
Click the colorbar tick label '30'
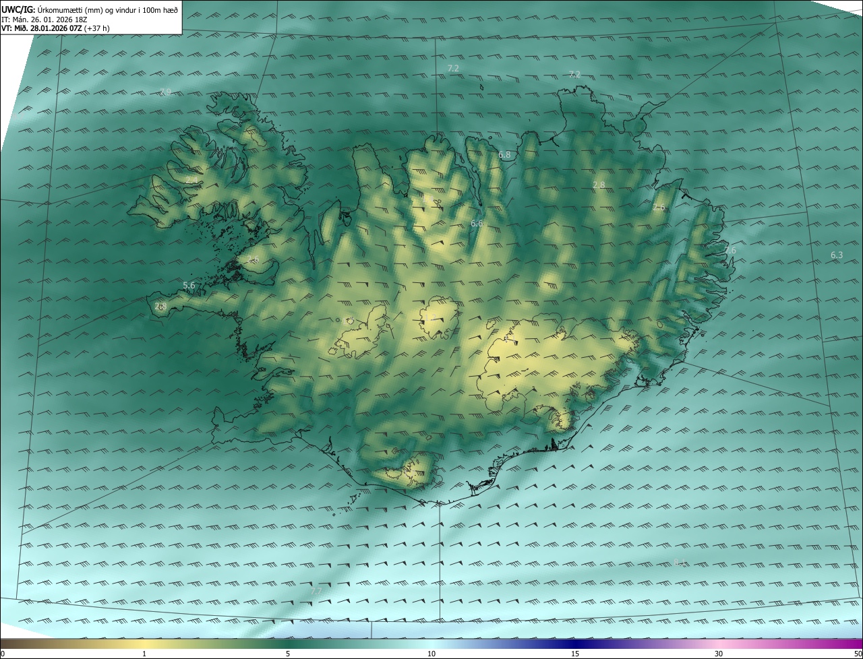[719, 654]
